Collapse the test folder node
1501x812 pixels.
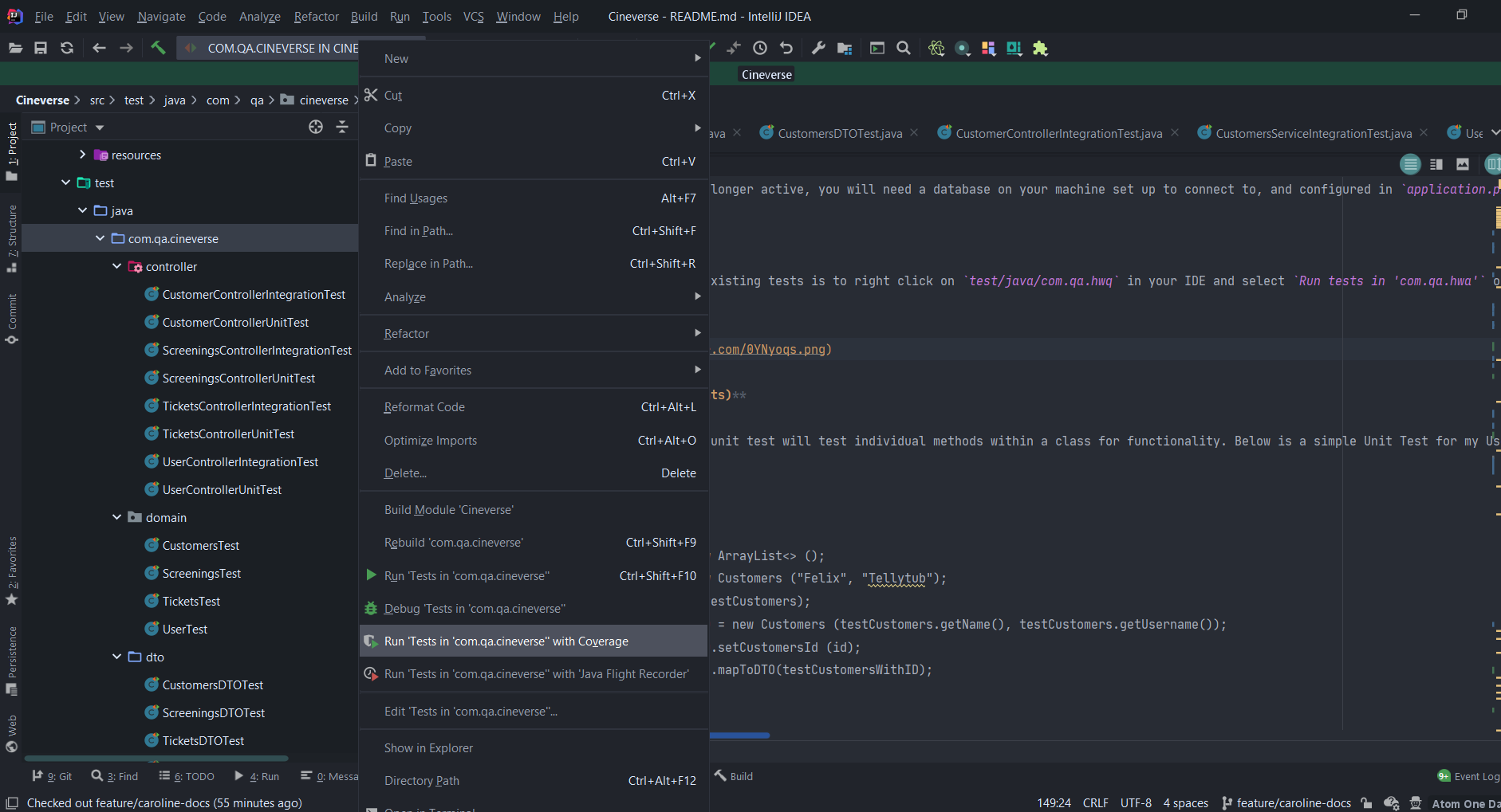click(65, 182)
